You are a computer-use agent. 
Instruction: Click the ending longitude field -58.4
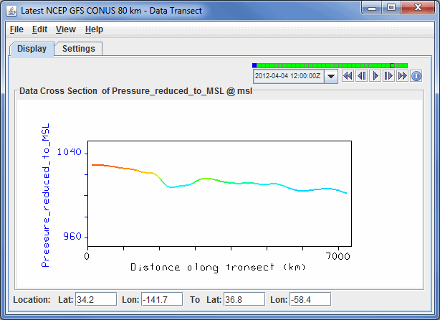310,299
